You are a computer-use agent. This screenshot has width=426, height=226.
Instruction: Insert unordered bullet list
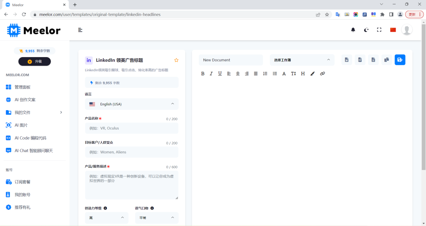[x=275, y=74]
